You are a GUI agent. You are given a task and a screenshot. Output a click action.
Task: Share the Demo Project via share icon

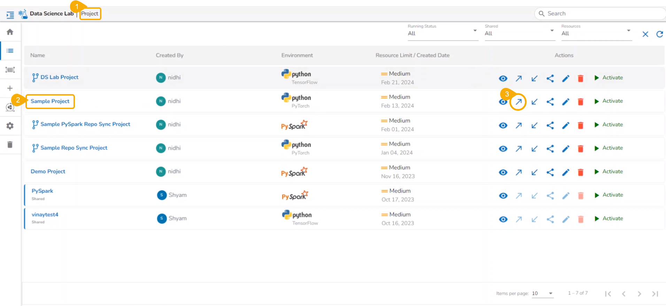[x=550, y=172]
